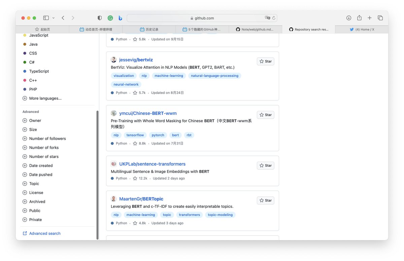Select the rbt topic tag
This screenshot has height=261, width=404.
(189, 135)
